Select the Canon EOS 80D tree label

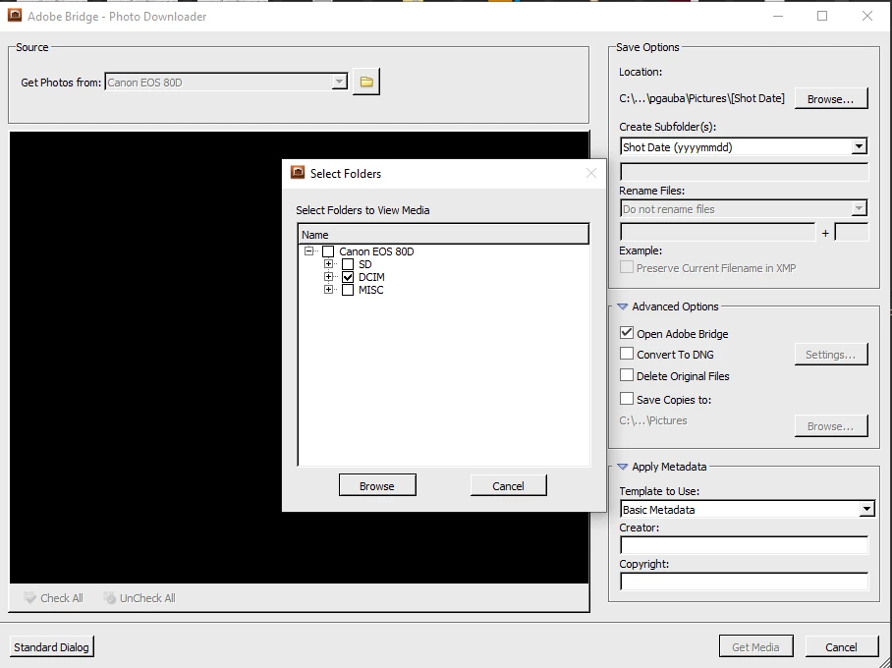[x=376, y=251]
